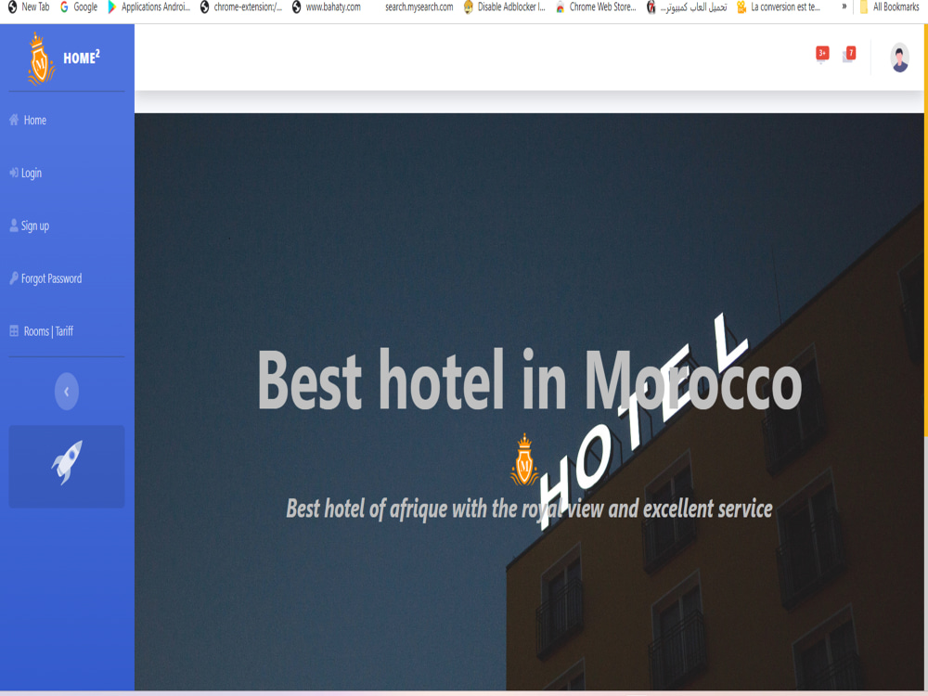Go to Home in sidebar
Image resolution: width=928 pixels, height=696 pixels.
tap(35, 120)
